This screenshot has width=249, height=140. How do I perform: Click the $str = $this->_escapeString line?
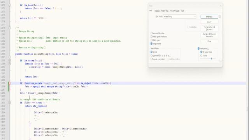pos(40,93)
